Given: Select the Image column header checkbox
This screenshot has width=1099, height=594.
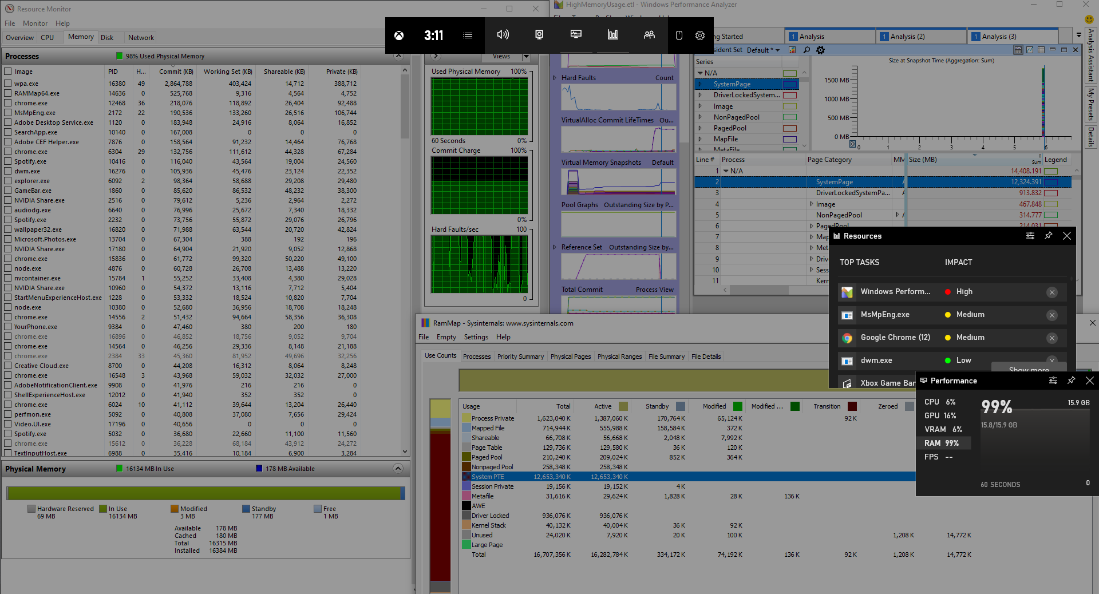Looking at the screenshot, I should tap(8, 72).
